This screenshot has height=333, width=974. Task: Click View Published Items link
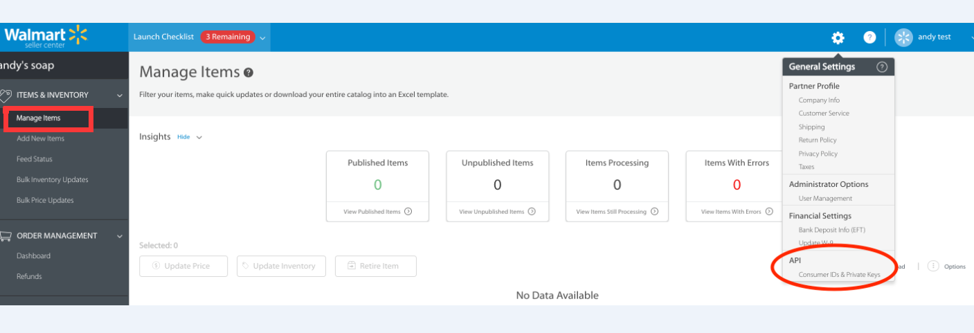(x=372, y=212)
